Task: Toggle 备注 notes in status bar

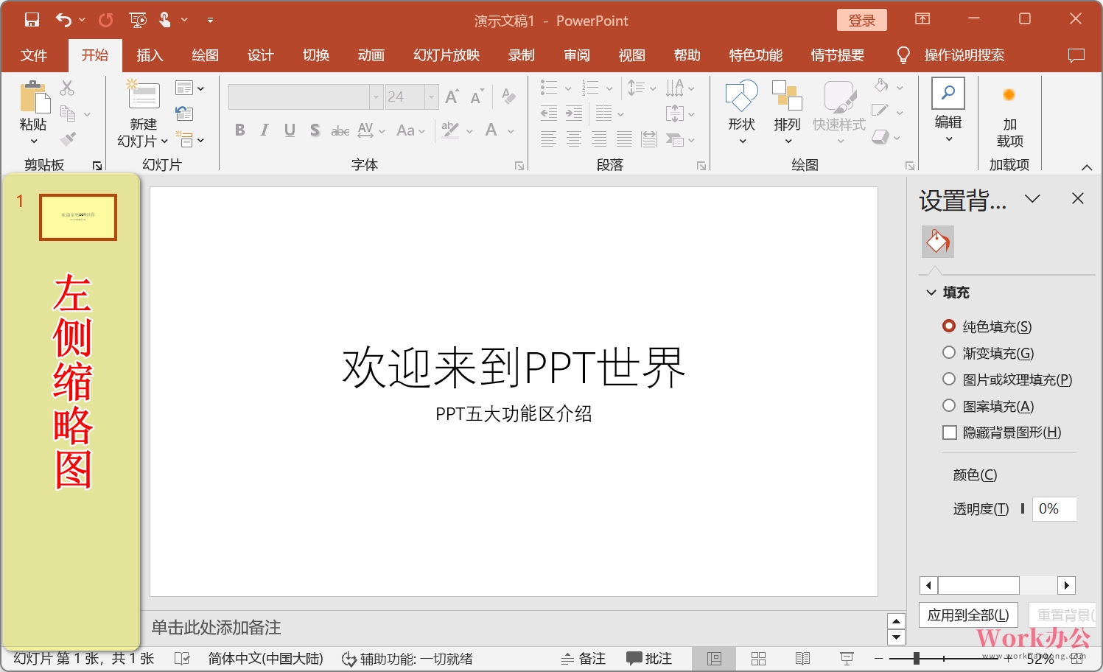Action: [583, 659]
